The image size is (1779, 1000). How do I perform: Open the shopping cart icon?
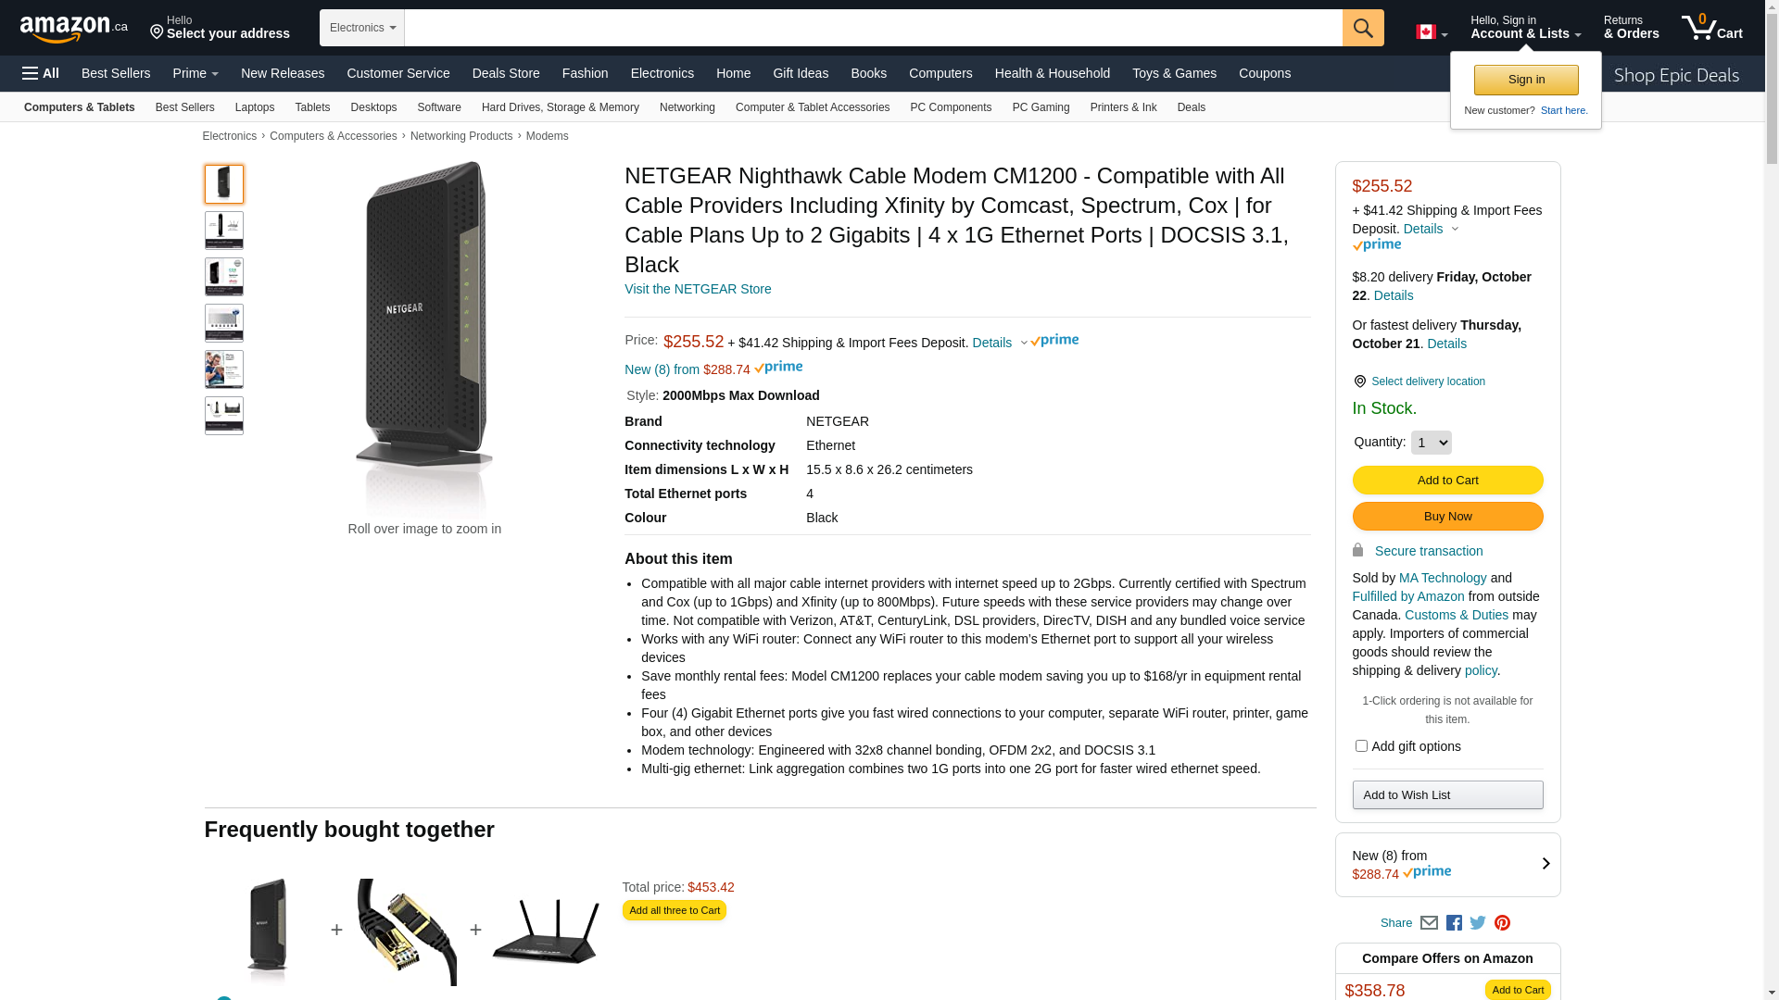click(1711, 28)
